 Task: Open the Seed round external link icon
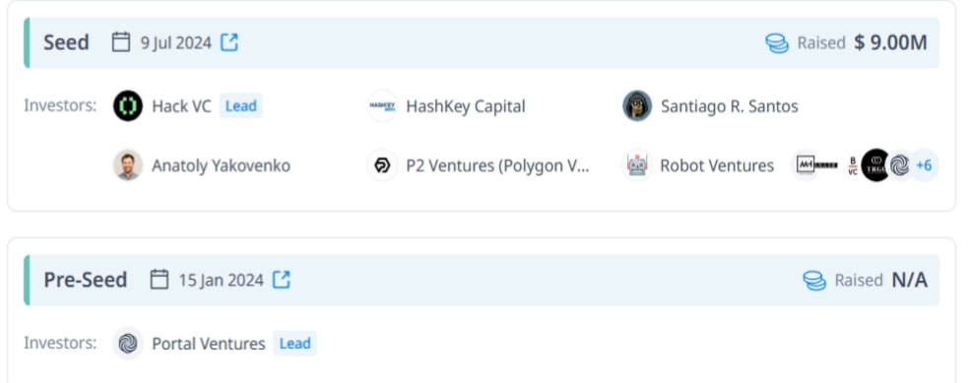[229, 42]
